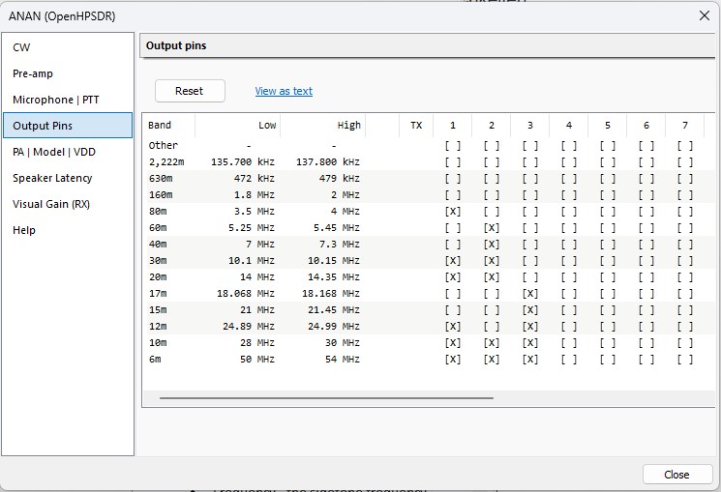Uncheck pin 2 for 20m band
Image resolution: width=721 pixels, height=492 pixels.
491,277
